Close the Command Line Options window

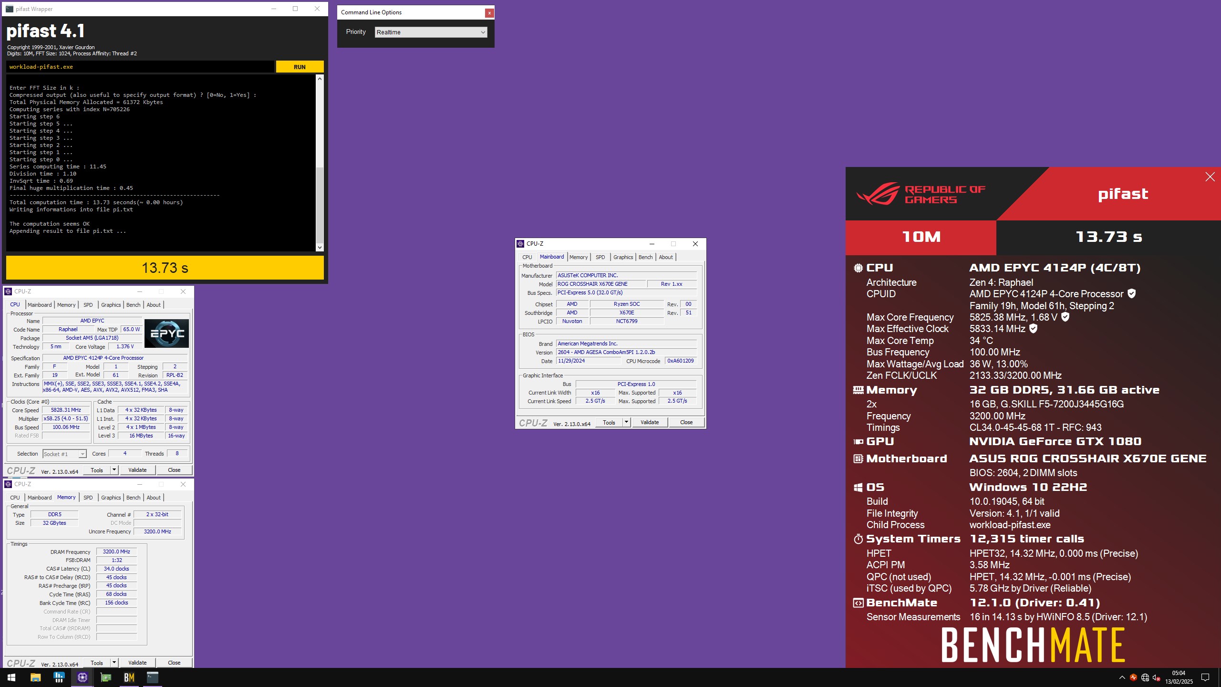tap(489, 13)
